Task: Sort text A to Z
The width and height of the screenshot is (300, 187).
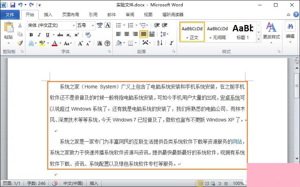Action: (x=160, y=43)
